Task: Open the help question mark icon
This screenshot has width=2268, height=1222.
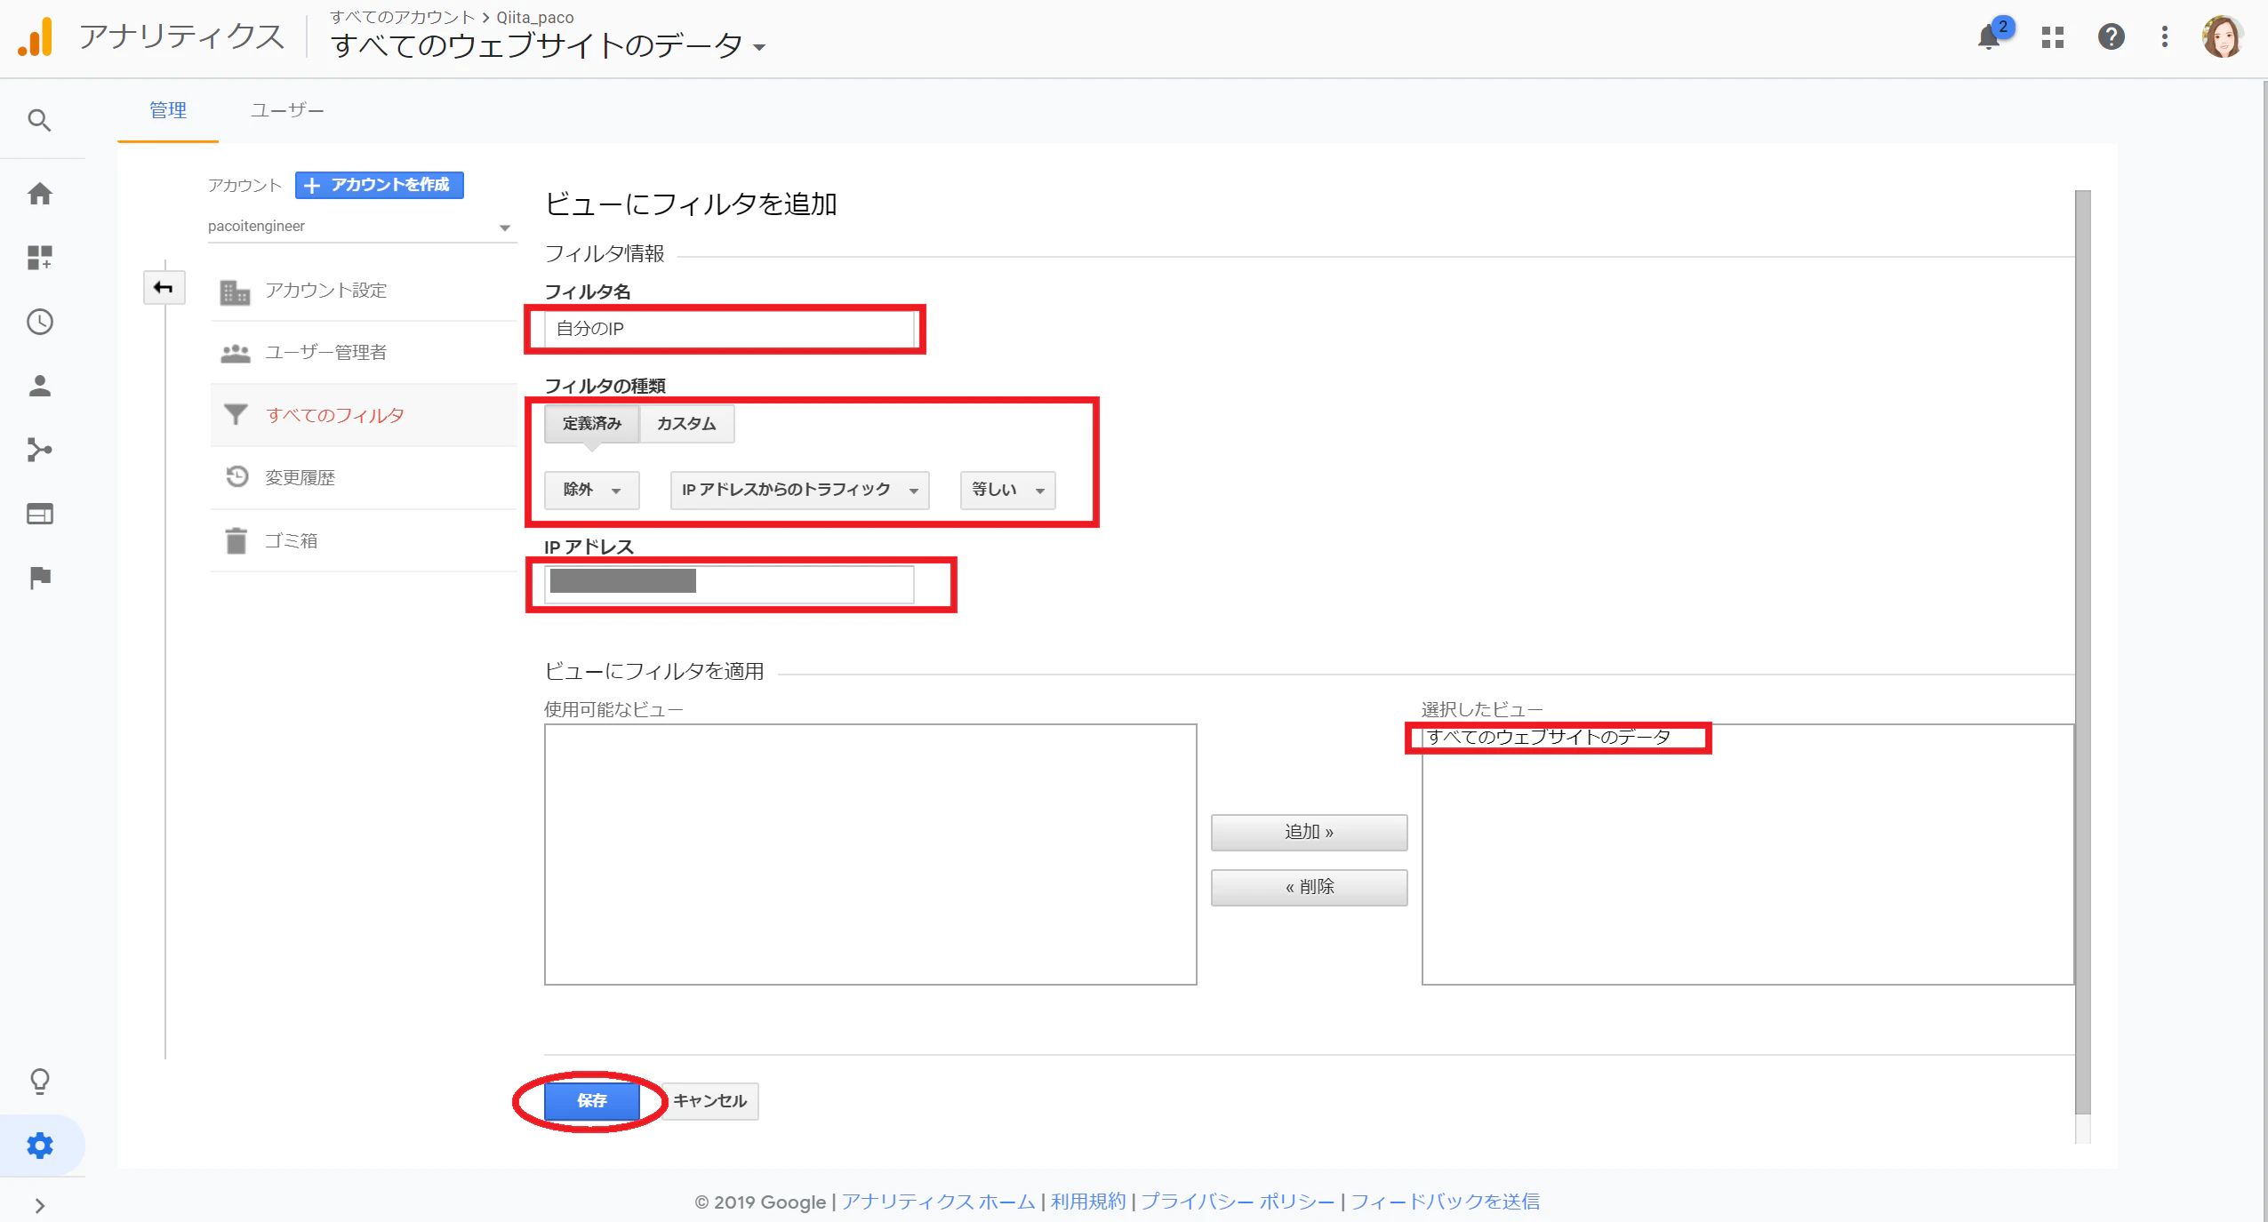Action: pos(2111,37)
